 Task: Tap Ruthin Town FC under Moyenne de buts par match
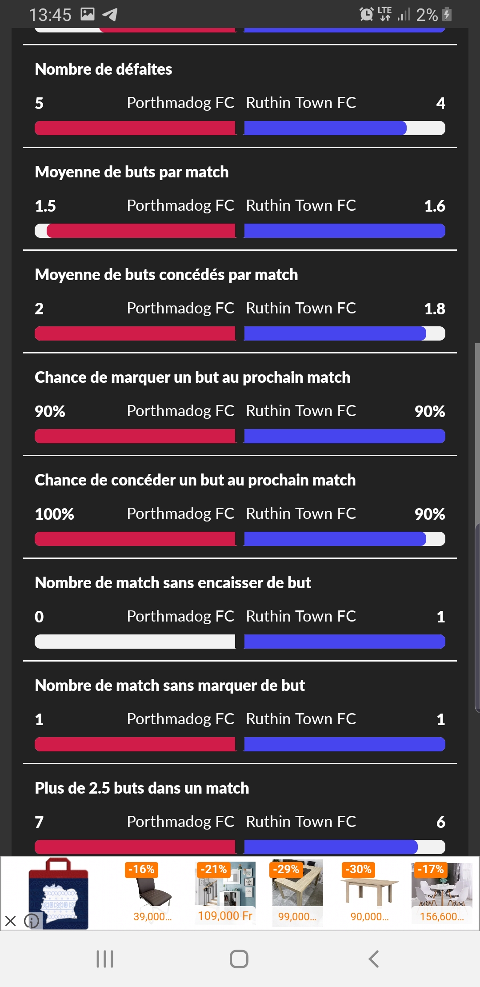pyautogui.click(x=301, y=205)
